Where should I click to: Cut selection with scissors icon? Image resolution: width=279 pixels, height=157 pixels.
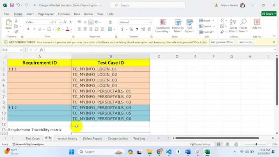pos(16,21)
